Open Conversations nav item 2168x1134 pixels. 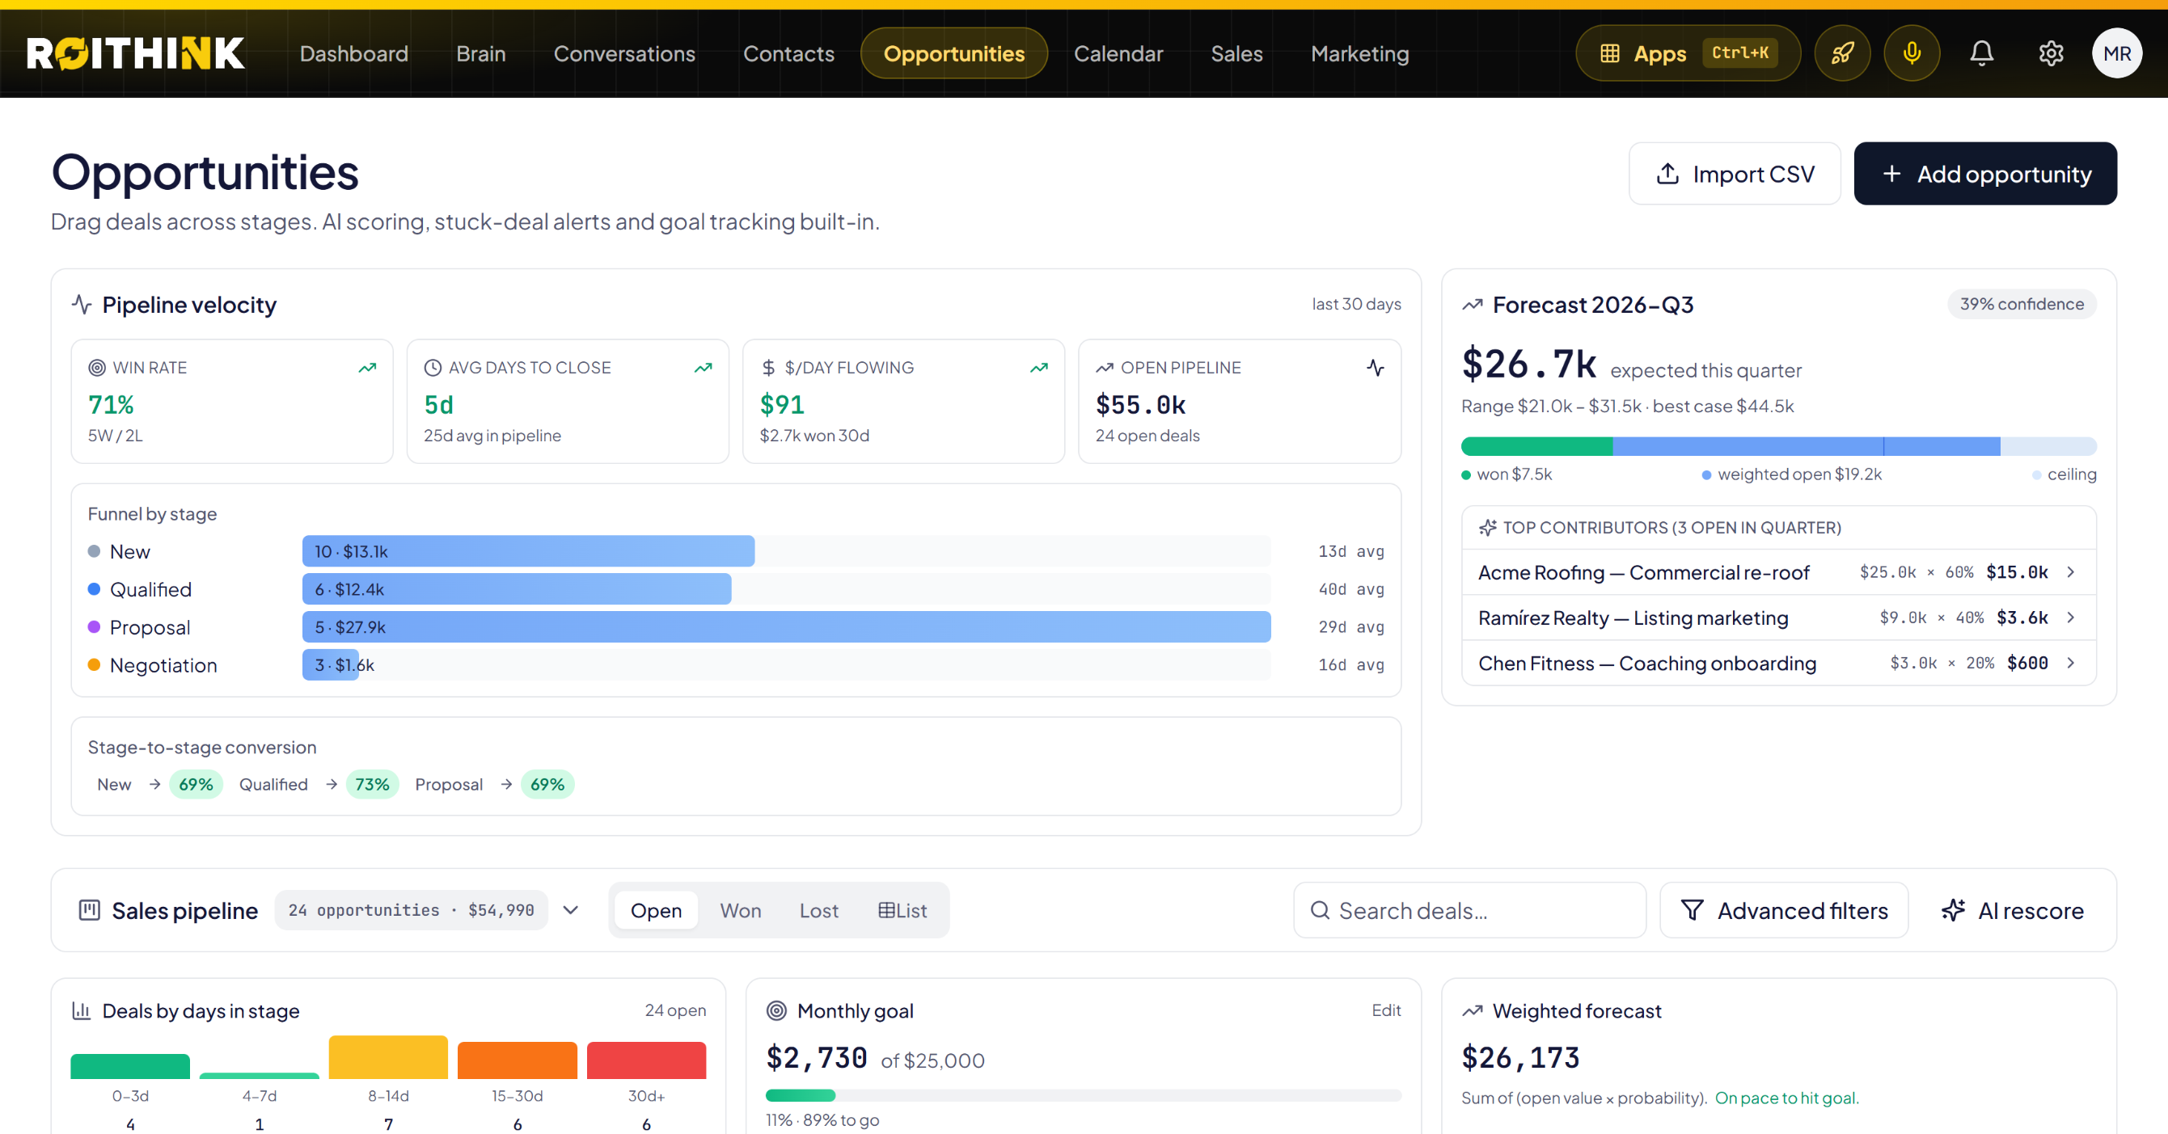(x=623, y=54)
